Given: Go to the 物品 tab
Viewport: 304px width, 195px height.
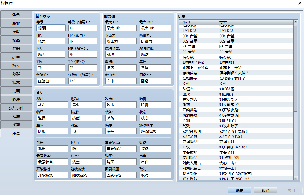Looking at the screenshot, I should (16, 40).
